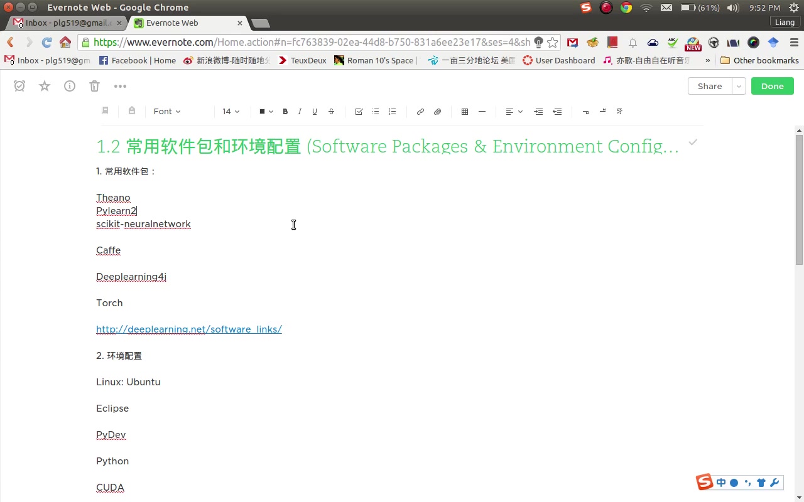Click the Evernote address bar URL
The width and height of the screenshot is (804, 502).
pos(312,42)
